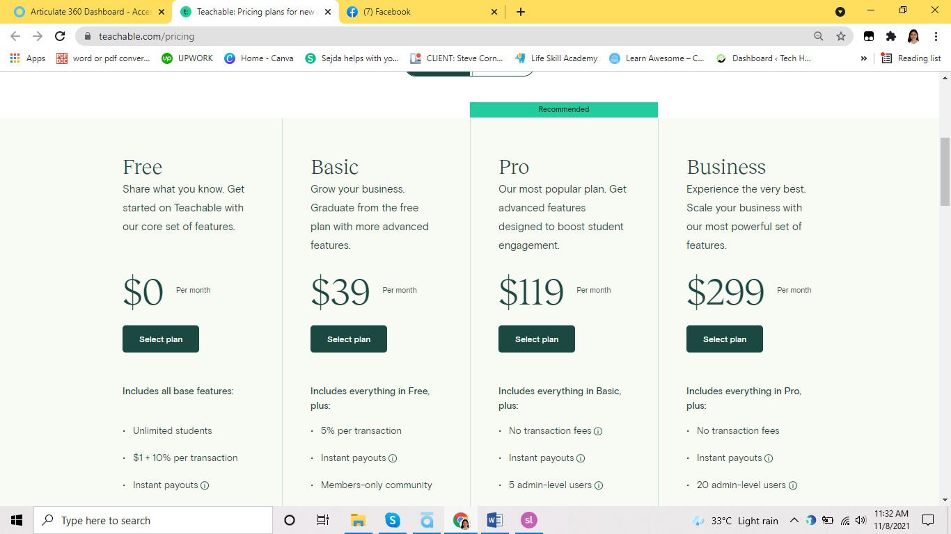This screenshot has width=951, height=534.
Task: Select plan for the Pro tier
Action: point(537,339)
